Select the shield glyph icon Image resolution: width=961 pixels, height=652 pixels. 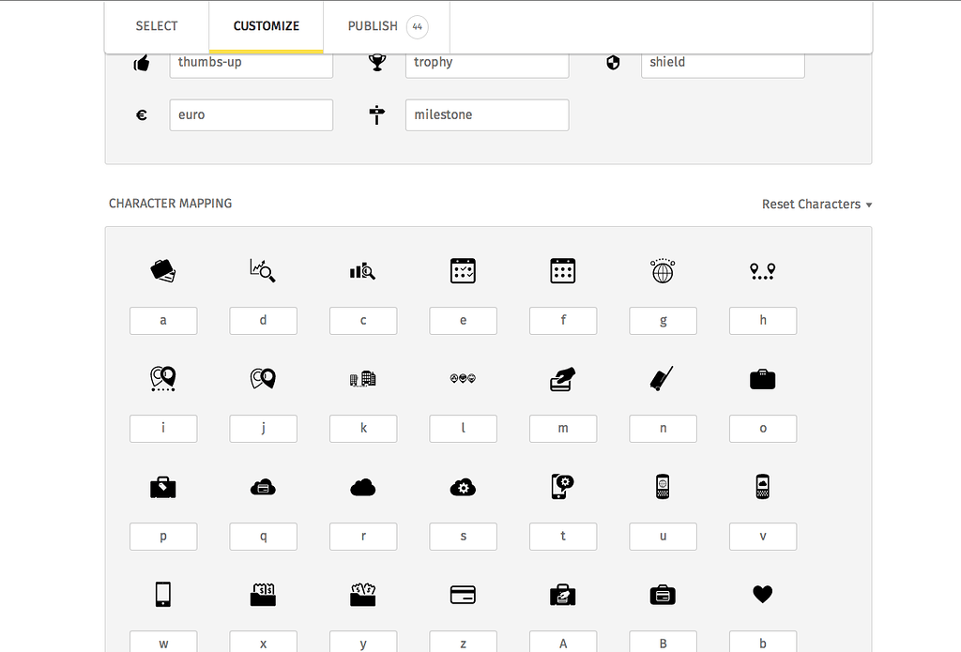(613, 61)
